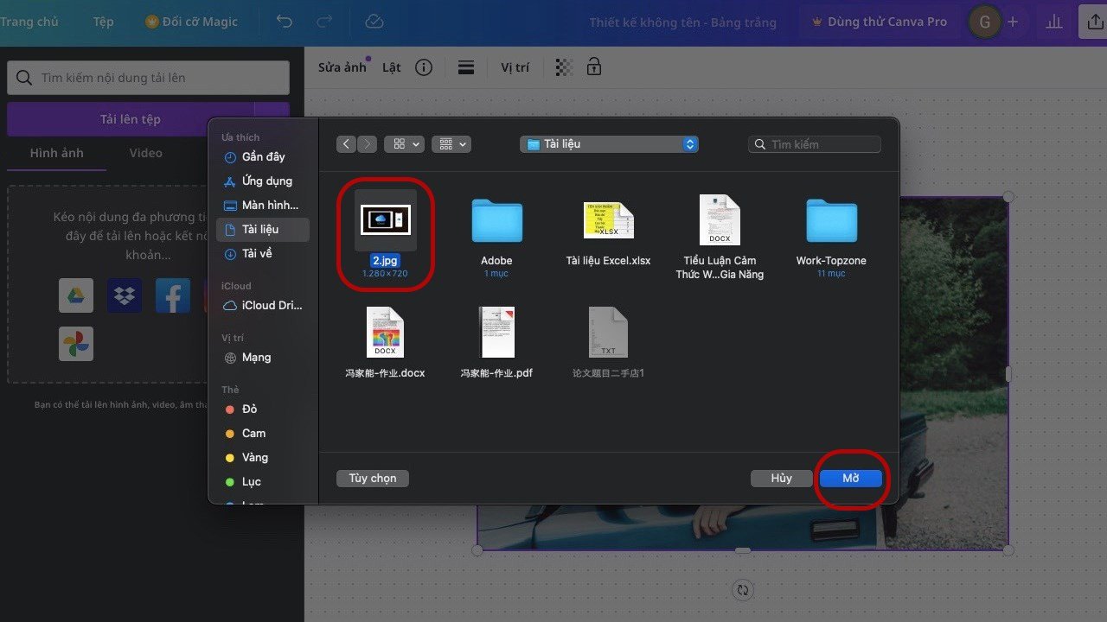The width and height of the screenshot is (1107, 622).
Task: Toggle the lock icon in toolbar
Action: tap(594, 67)
